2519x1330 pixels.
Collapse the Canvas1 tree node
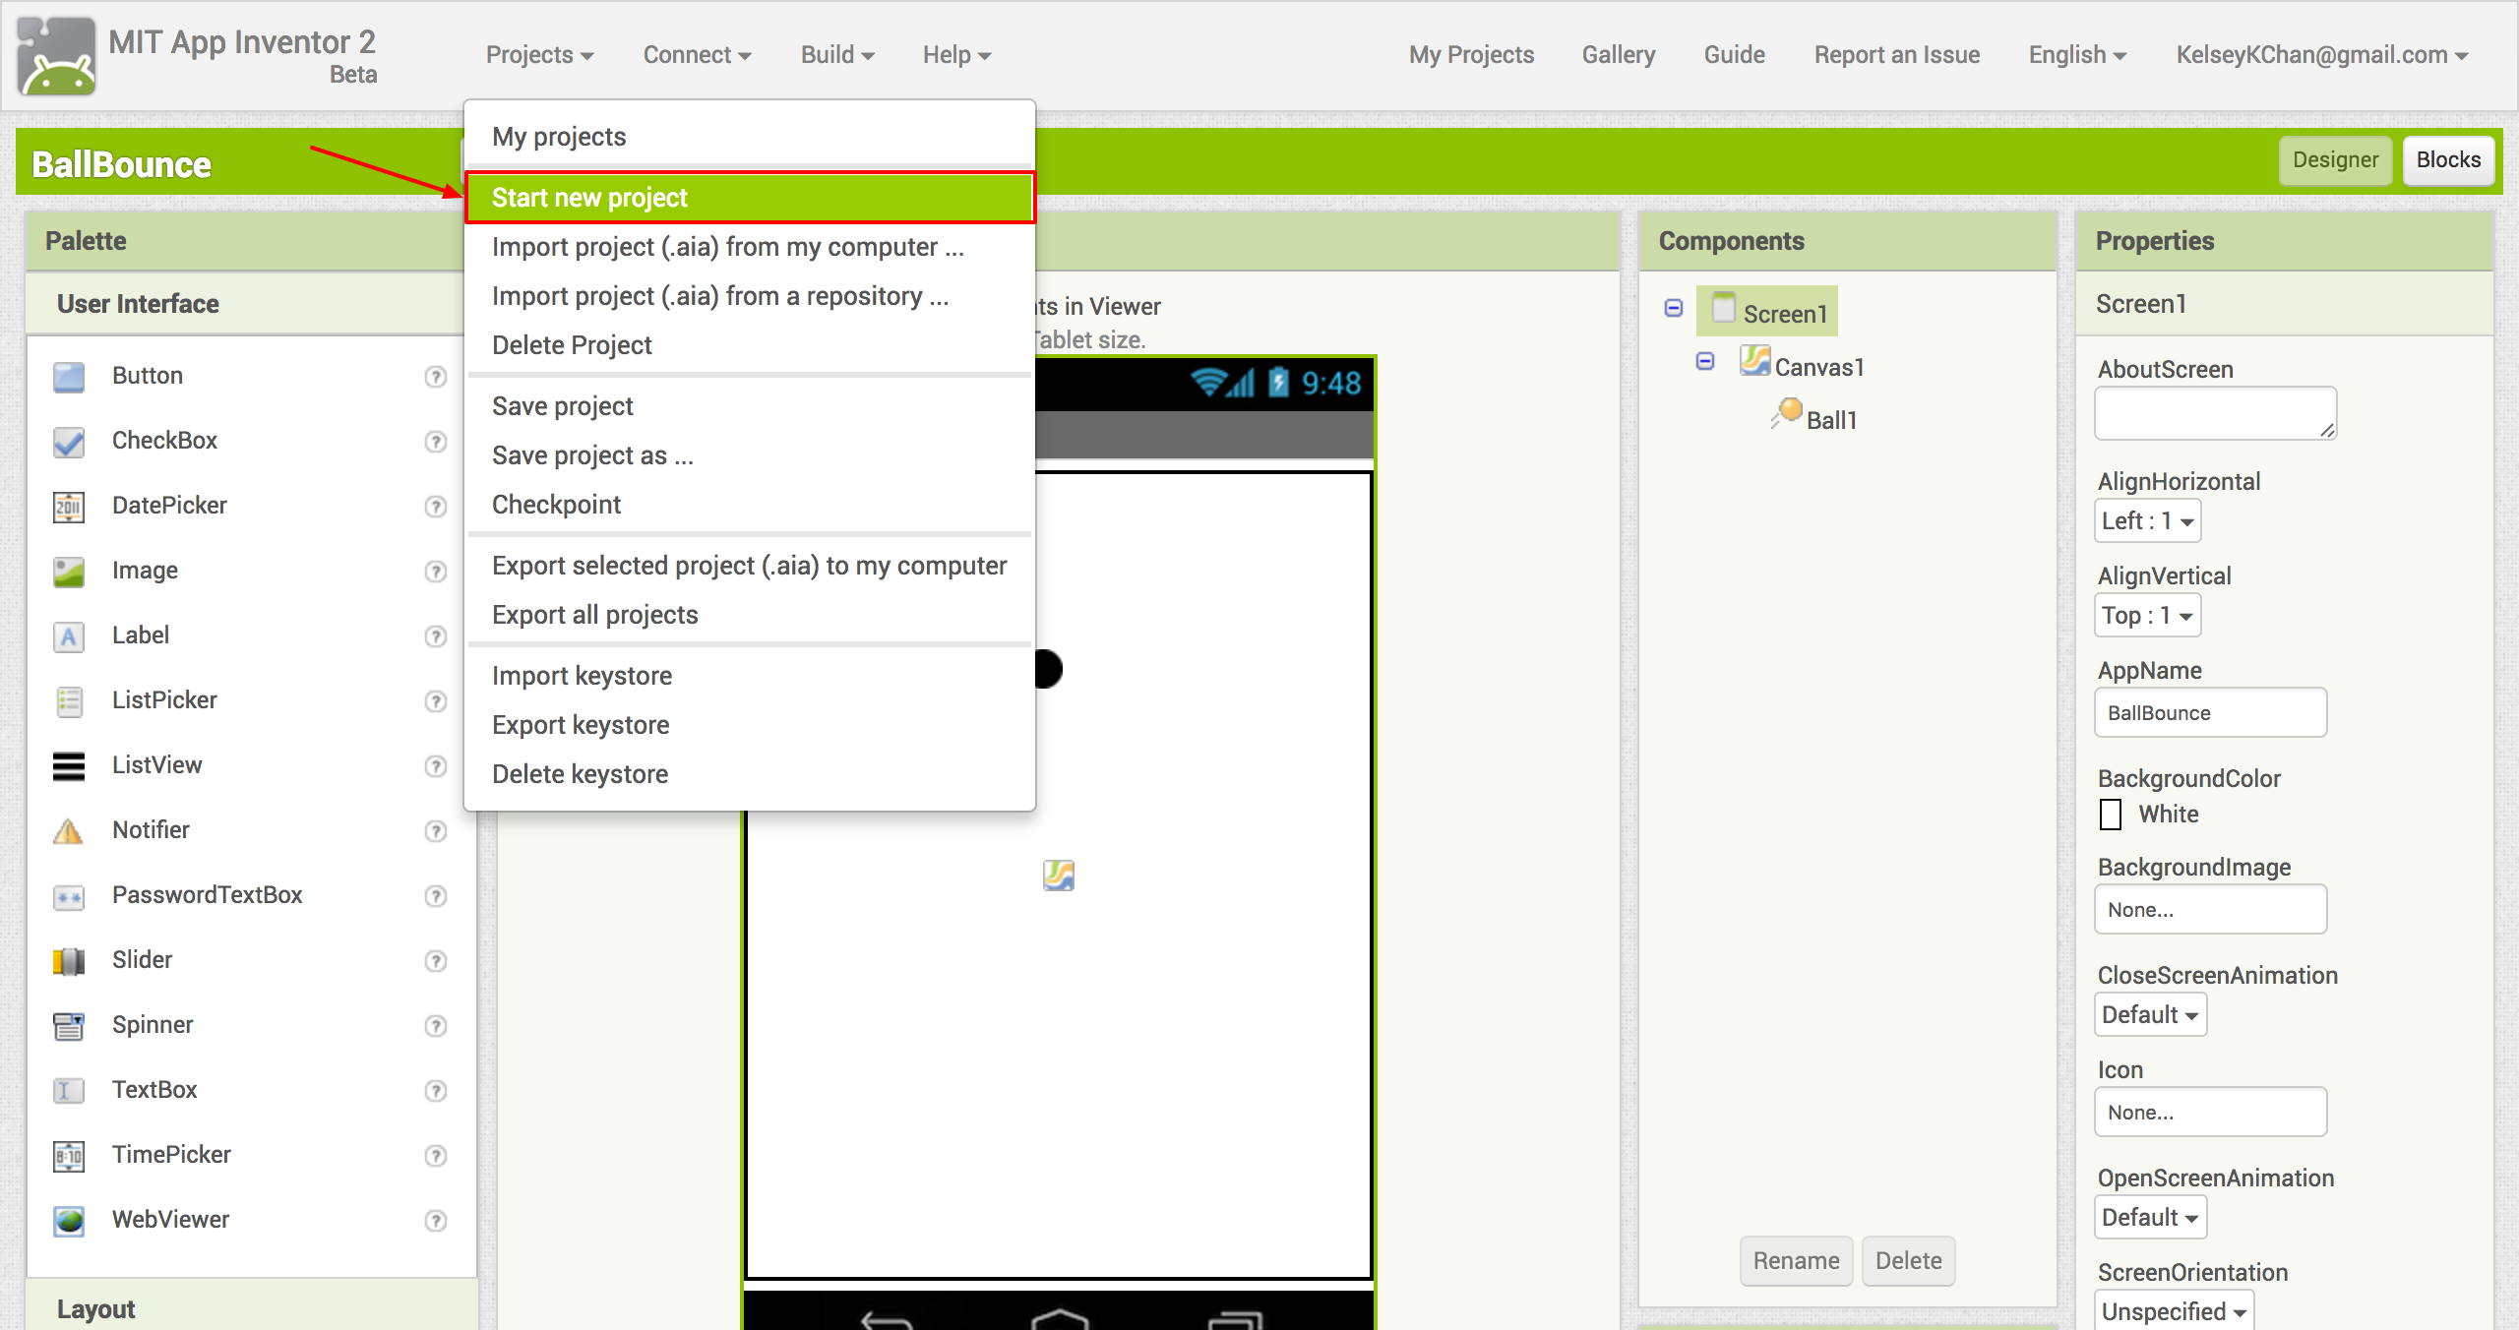click(1705, 361)
